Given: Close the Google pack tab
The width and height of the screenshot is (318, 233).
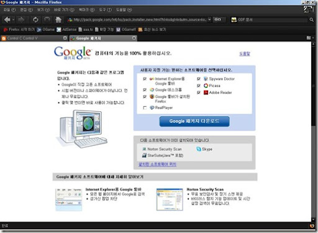Looking at the screenshot, I should coord(134,38).
